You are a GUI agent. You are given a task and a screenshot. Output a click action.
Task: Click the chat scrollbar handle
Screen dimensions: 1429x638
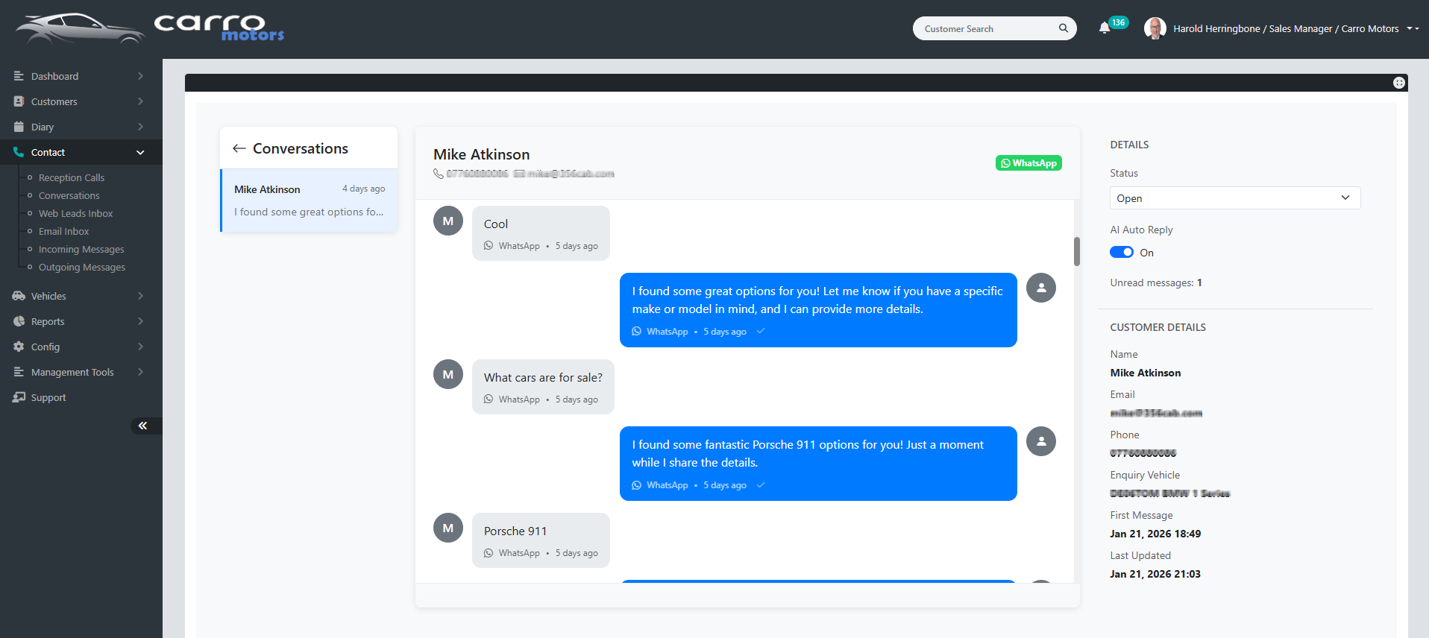[x=1077, y=251]
